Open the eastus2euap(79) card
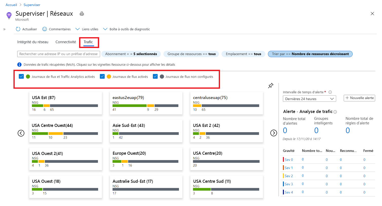Screen dimensions: 382x206 (x=146, y=103)
